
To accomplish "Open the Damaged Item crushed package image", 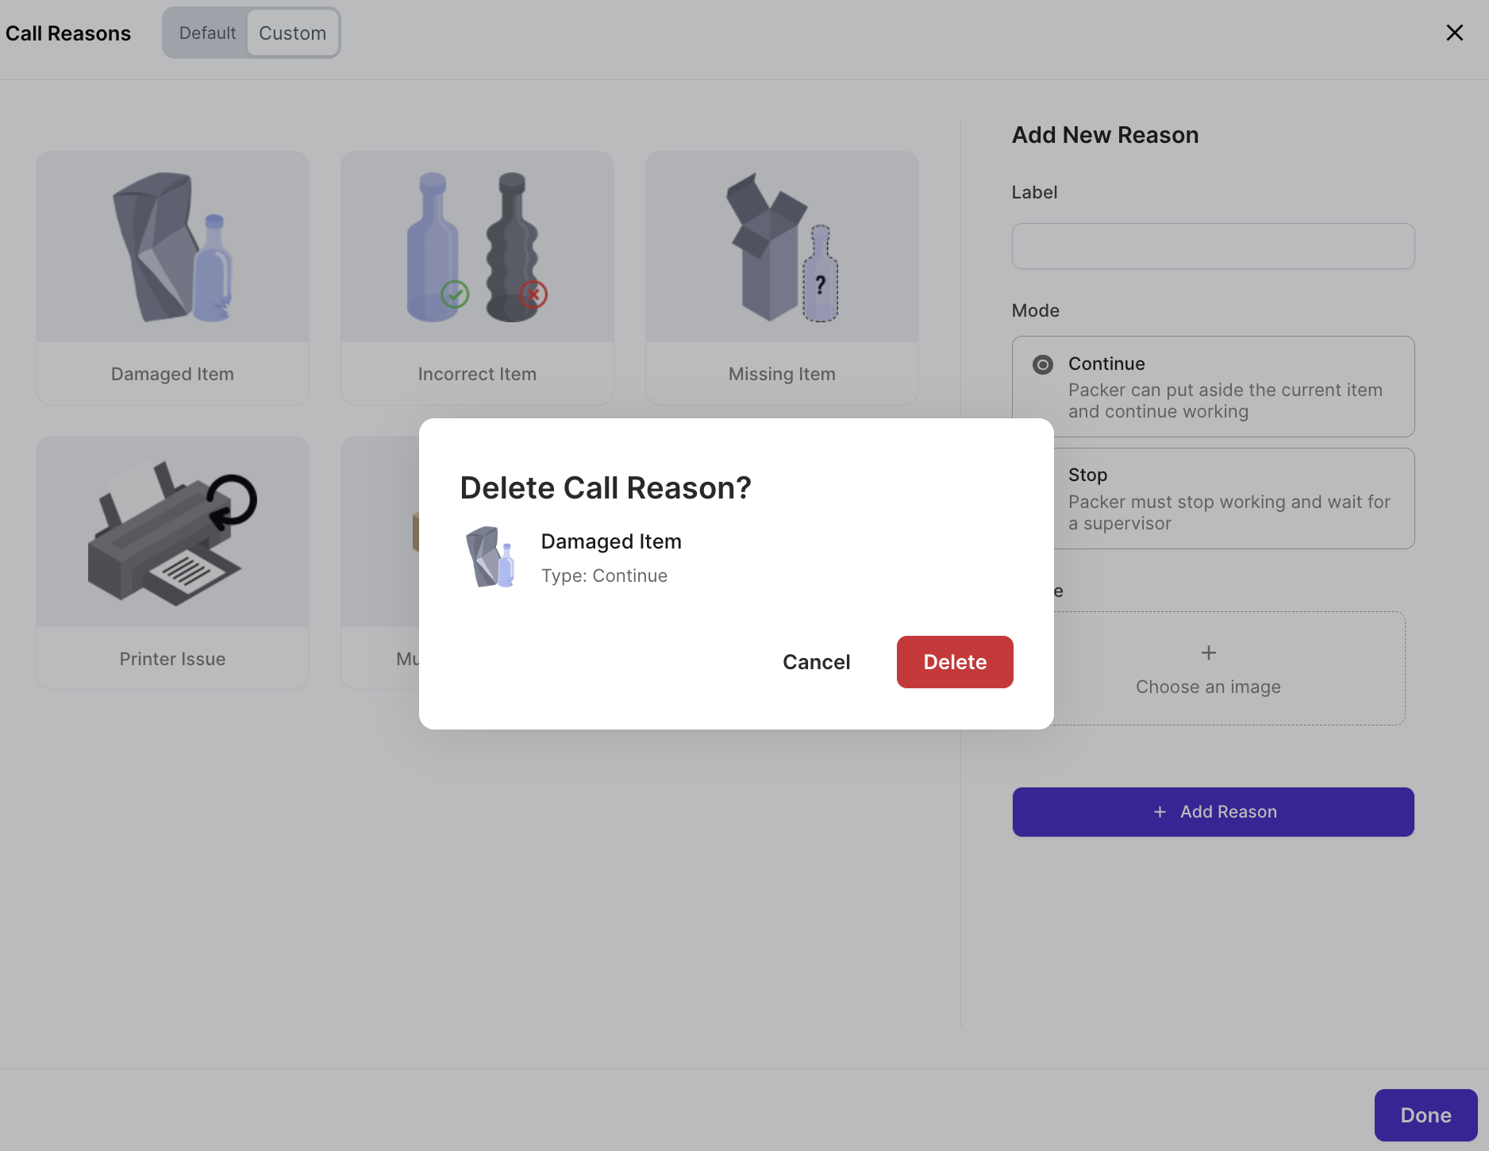I will click(x=172, y=247).
